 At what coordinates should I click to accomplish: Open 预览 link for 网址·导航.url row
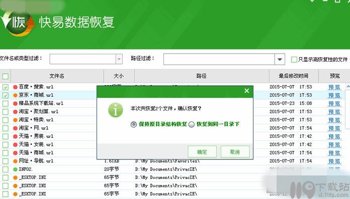coord(334,161)
